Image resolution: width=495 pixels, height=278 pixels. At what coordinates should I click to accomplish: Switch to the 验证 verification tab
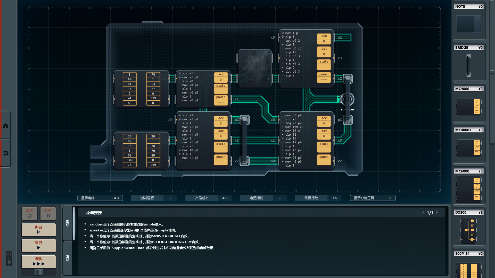click(68, 258)
